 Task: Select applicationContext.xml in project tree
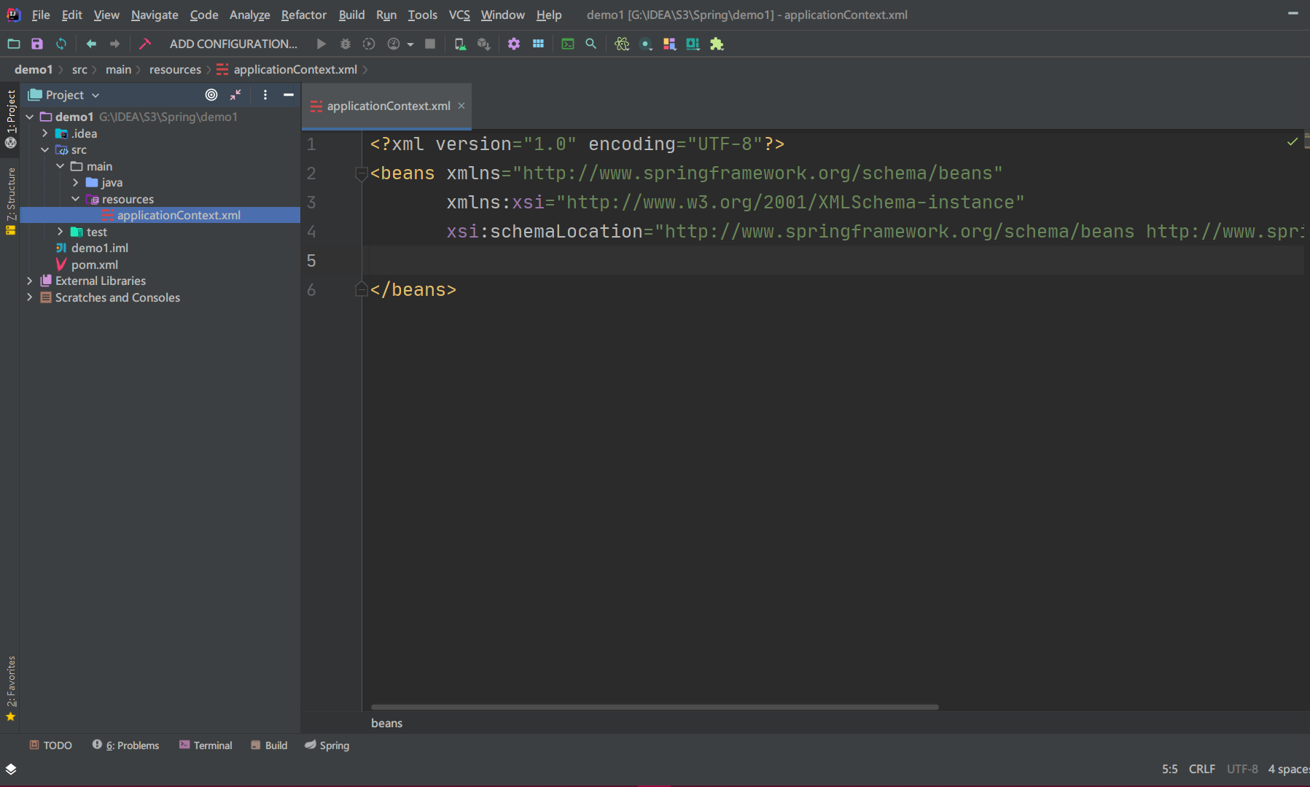point(160,215)
